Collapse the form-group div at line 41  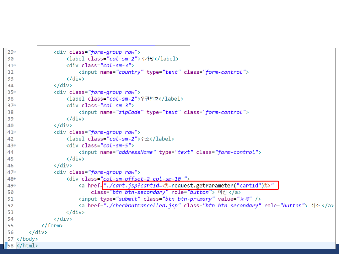(x=15, y=132)
